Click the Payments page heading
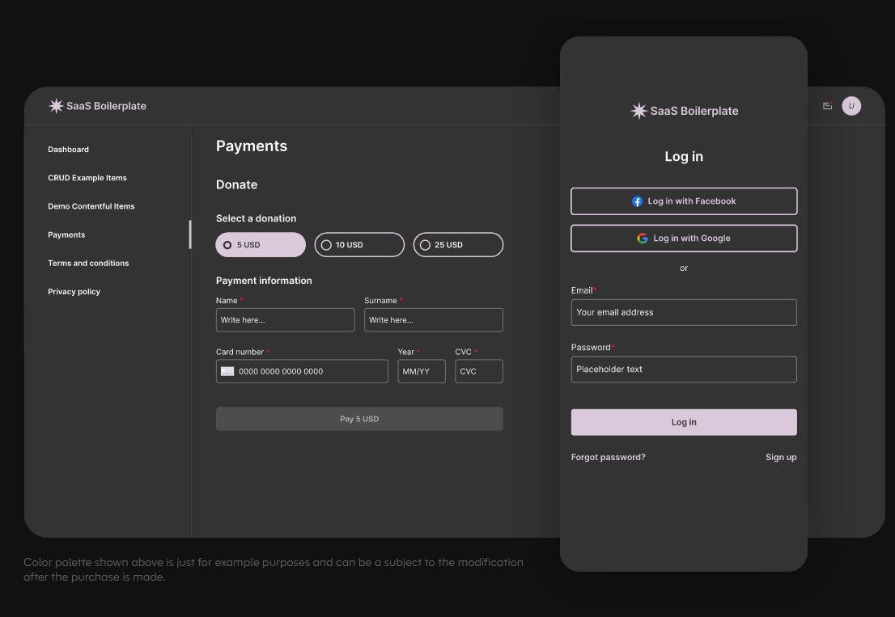The height and width of the screenshot is (617, 895). (x=252, y=146)
